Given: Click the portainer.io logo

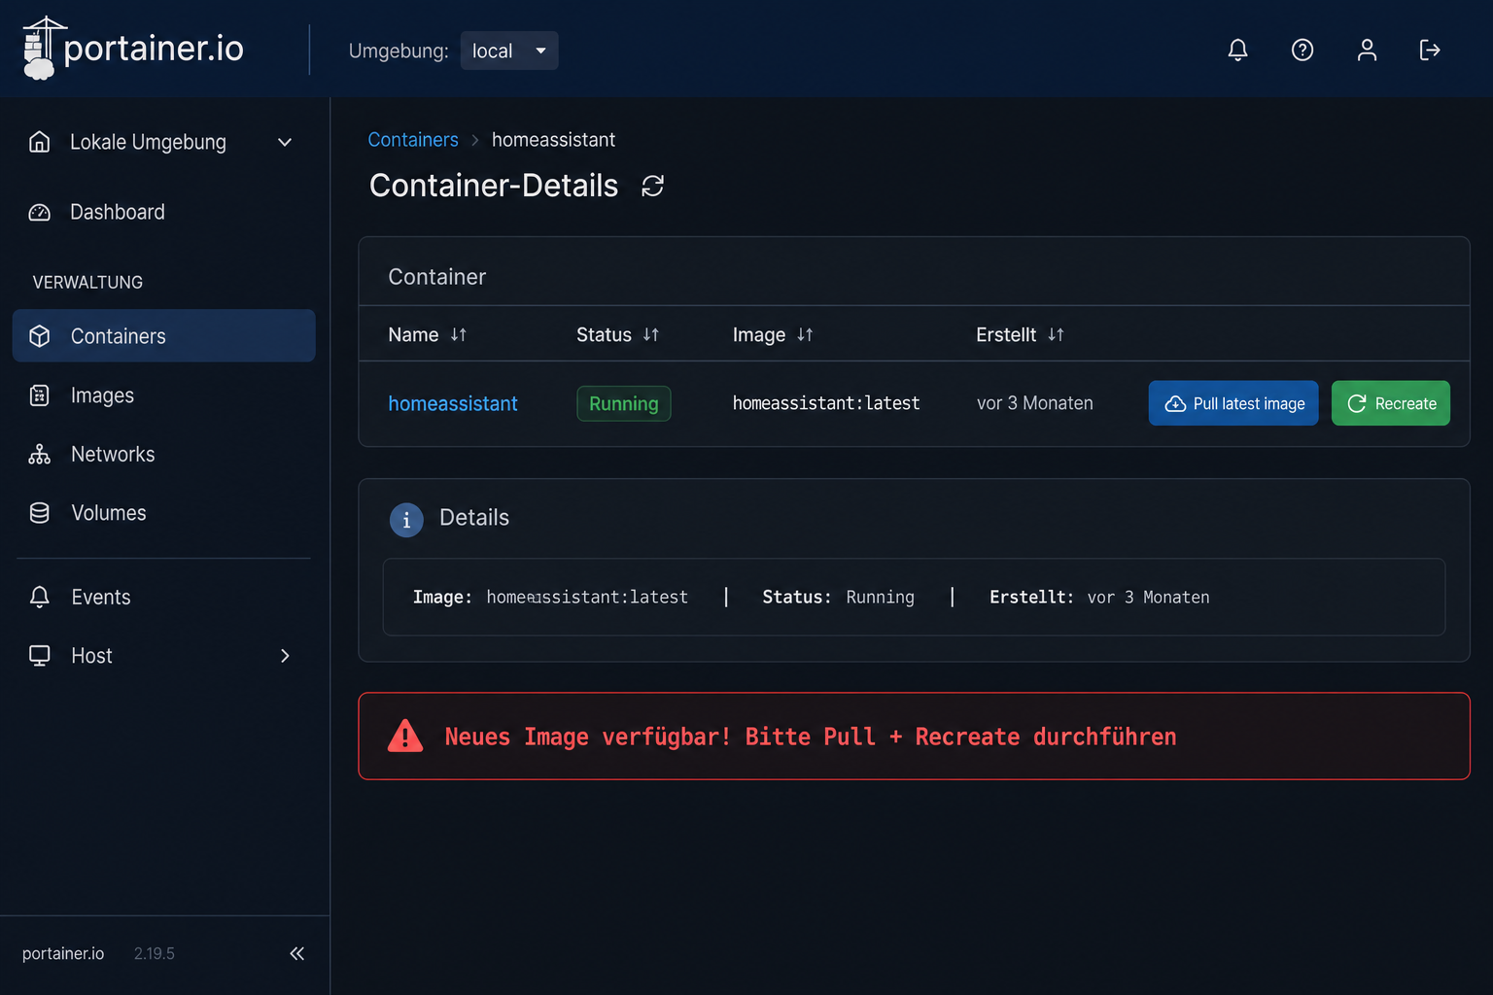Looking at the screenshot, I should click(x=133, y=49).
